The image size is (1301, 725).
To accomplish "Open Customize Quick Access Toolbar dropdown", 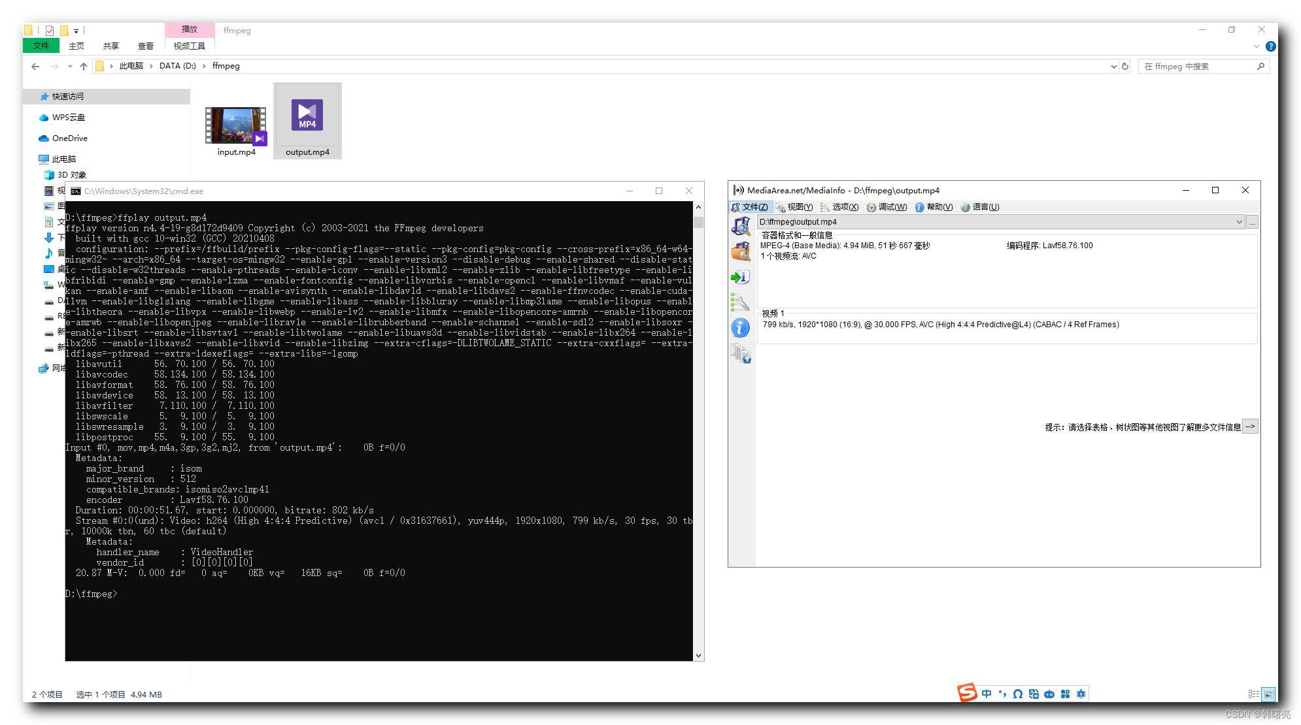I will 76,31.
